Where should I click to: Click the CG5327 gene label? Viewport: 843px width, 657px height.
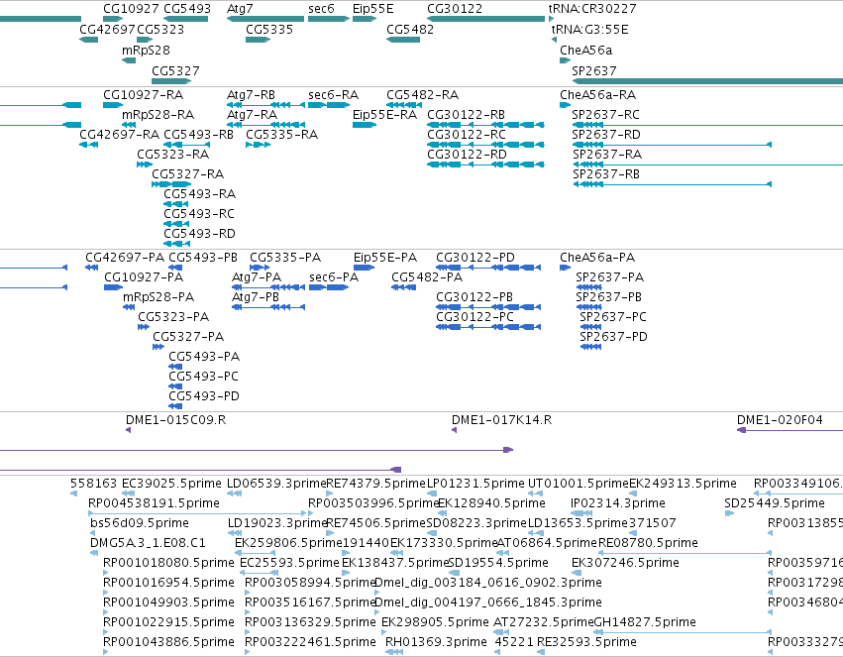(x=175, y=71)
